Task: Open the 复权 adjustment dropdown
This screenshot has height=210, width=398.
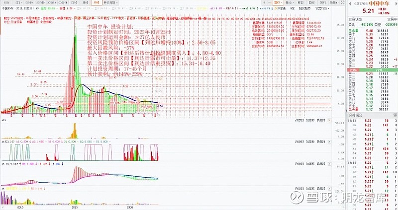Action: 278,2
